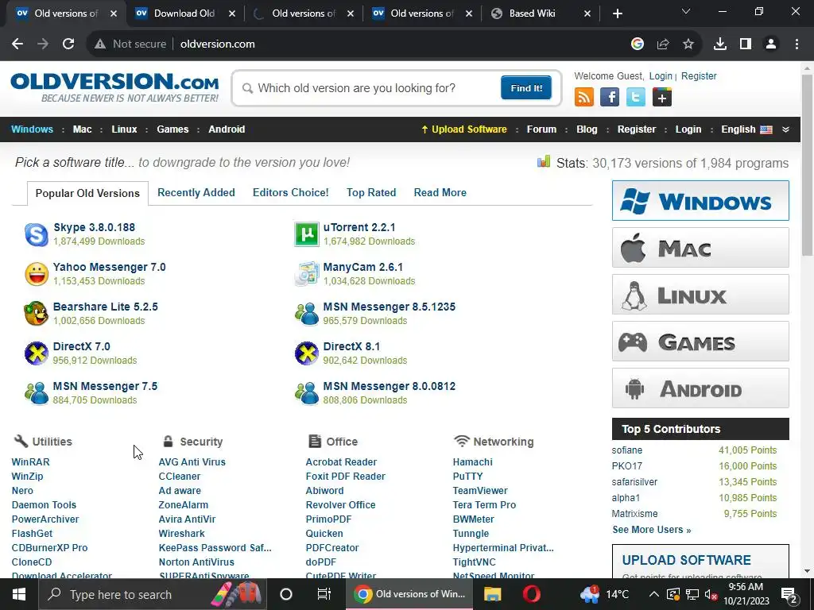814x610 pixels.
Task: Click the DirectX 8.1 icon
Action: (306, 353)
